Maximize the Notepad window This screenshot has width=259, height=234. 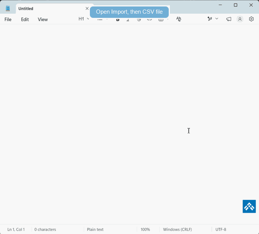click(235, 5)
